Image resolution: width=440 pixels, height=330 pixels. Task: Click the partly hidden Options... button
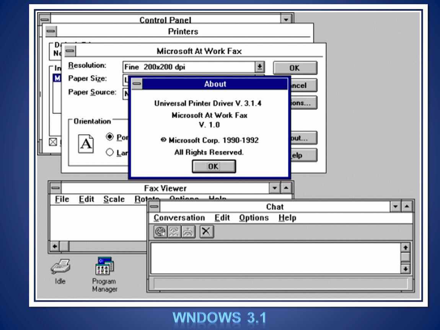click(x=304, y=102)
